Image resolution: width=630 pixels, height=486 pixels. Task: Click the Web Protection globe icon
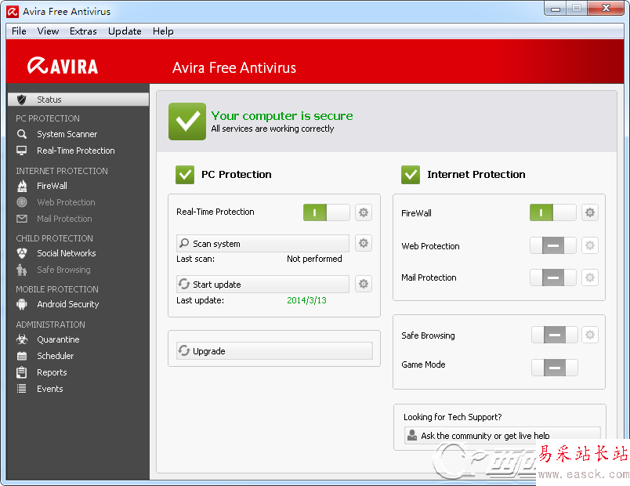pos(22,202)
